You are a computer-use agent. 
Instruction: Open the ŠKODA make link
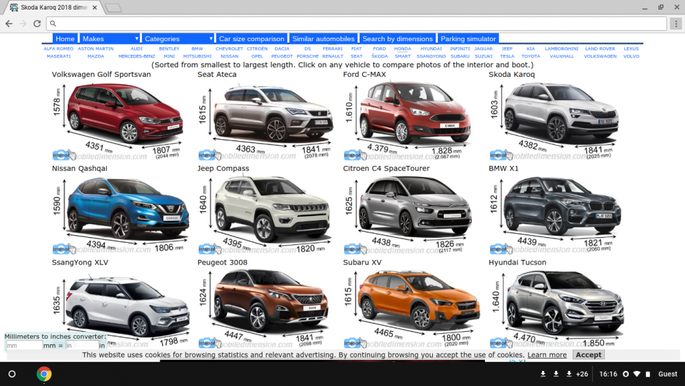[x=379, y=56]
